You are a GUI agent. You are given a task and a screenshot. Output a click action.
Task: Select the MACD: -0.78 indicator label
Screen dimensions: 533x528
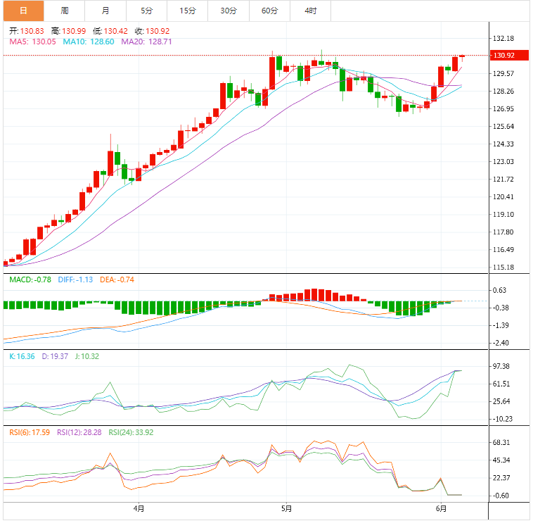click(x=30, y=279)
